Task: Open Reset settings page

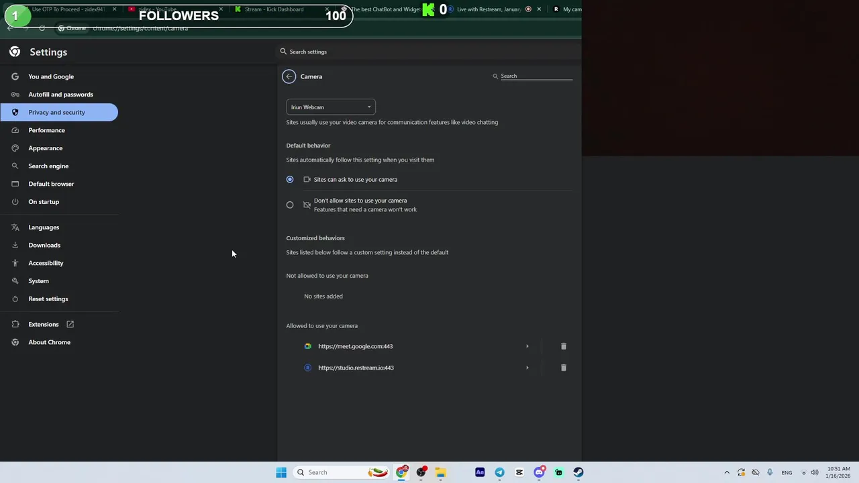Action: pyautogui.click(x=48, y=299)
